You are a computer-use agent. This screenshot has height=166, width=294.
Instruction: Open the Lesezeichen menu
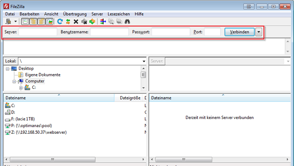pos(118,14)
